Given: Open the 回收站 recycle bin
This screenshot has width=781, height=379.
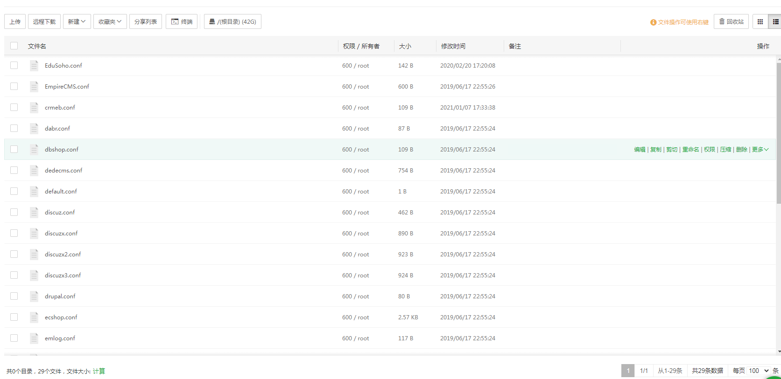Looking at the screenshot, I should (731, 22).
